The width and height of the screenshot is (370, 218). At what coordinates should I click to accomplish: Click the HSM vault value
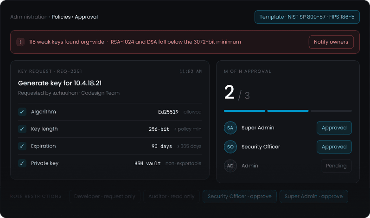tap(147, 163)
